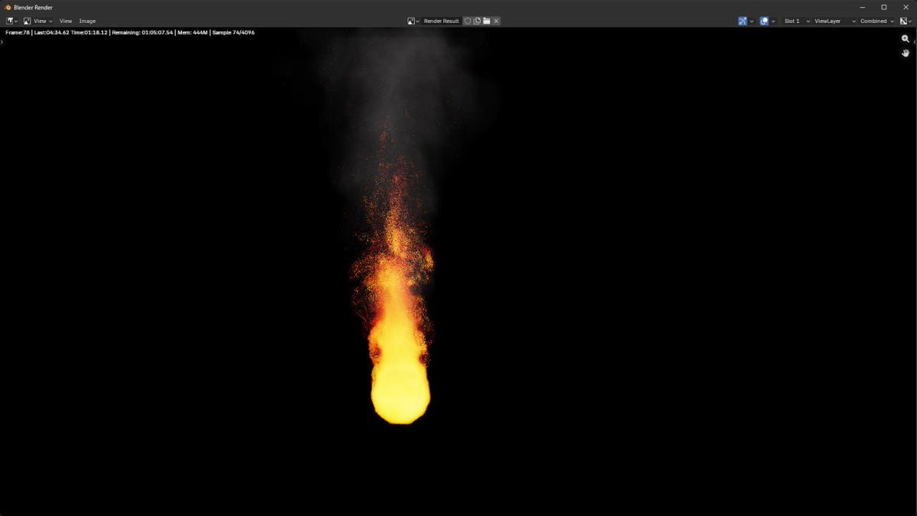Unlink the Render Result image
917x516 pixels.
coord(496,21)
